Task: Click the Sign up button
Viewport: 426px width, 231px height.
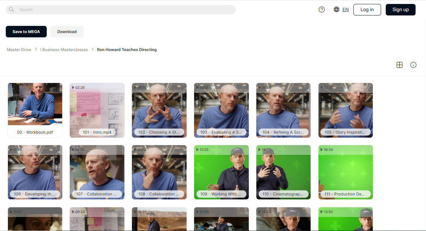Action: tap(400, 9)
